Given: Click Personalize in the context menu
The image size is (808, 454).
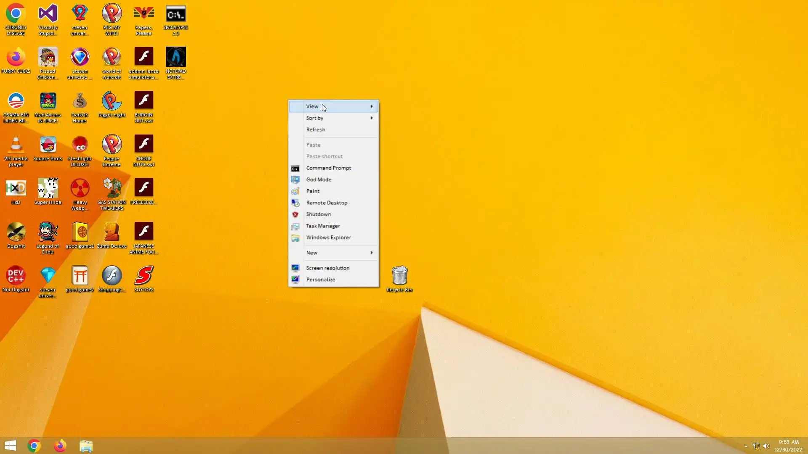Looking at the screenshot, I should (x=320, y=280).
